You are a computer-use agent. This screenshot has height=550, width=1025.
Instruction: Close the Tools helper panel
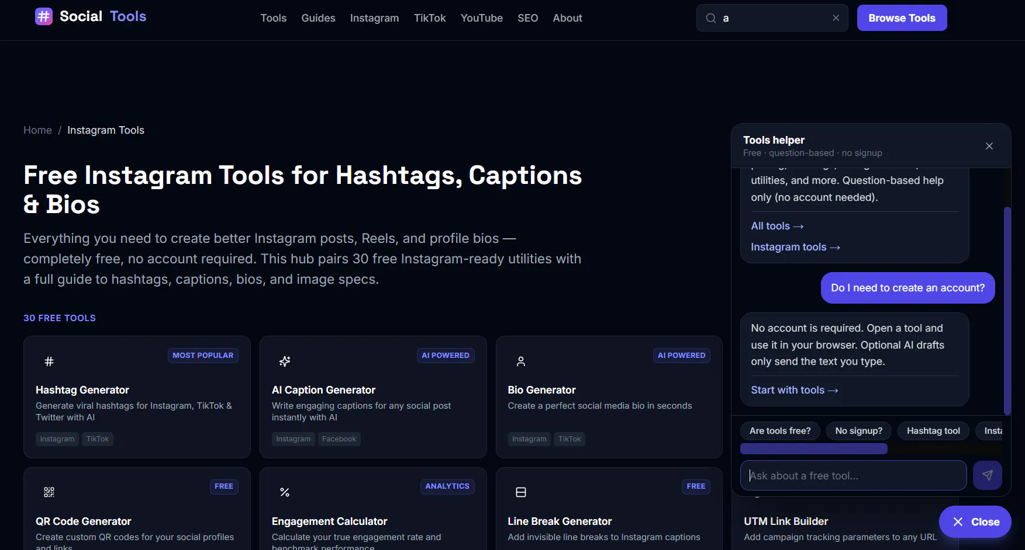(x=989, y=146)
